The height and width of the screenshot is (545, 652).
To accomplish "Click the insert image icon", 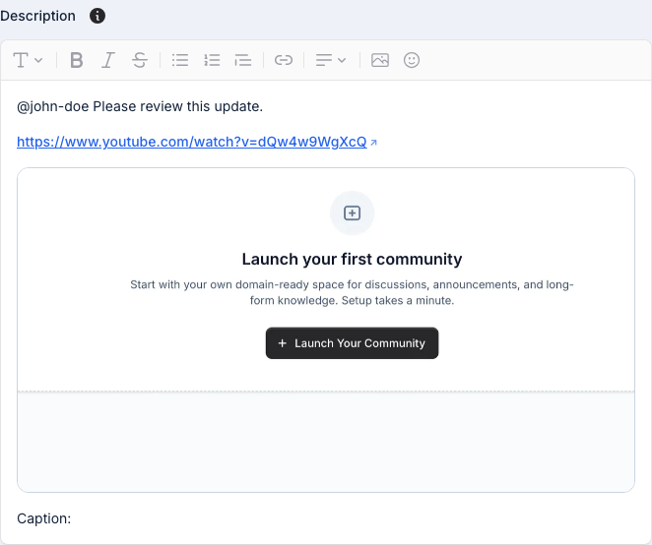I will 380,60.
